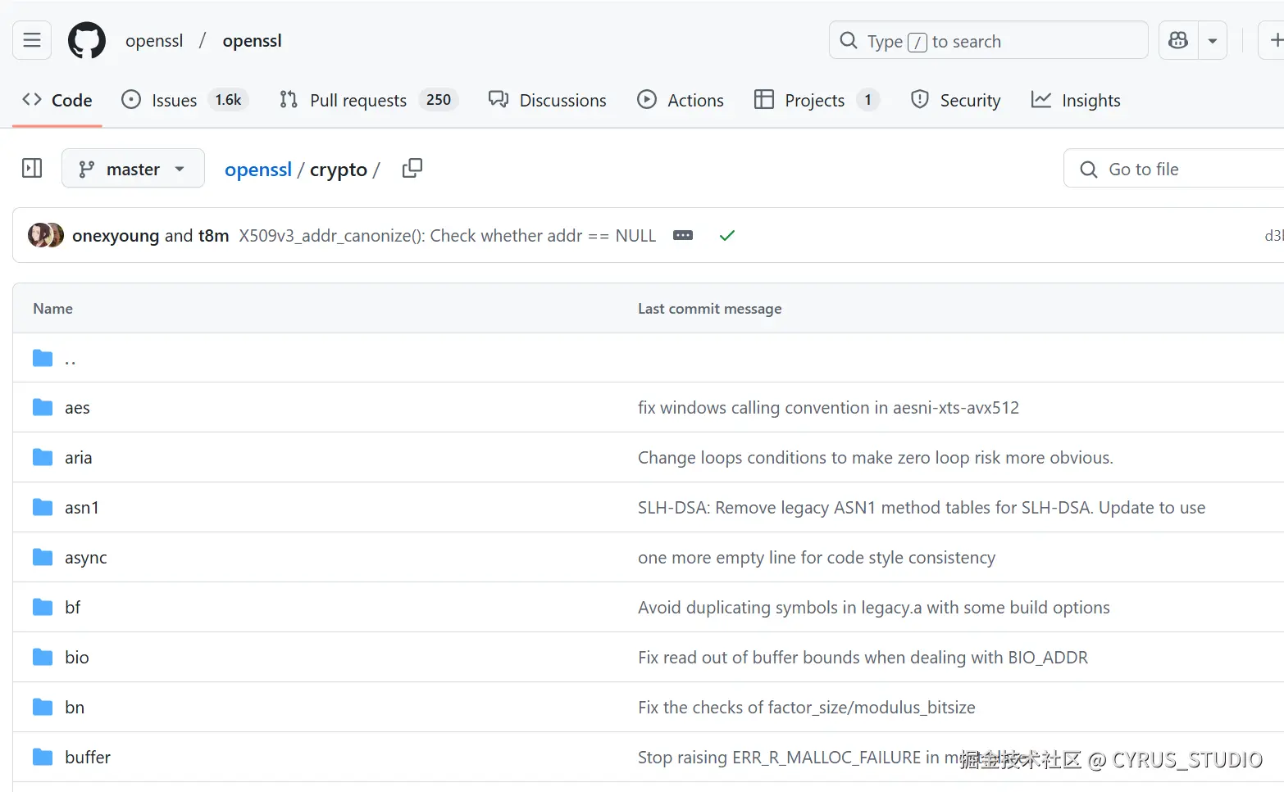Viewport: 1284px width, 792px height.
Task: Click the Name column header
Action: [53, 309]
